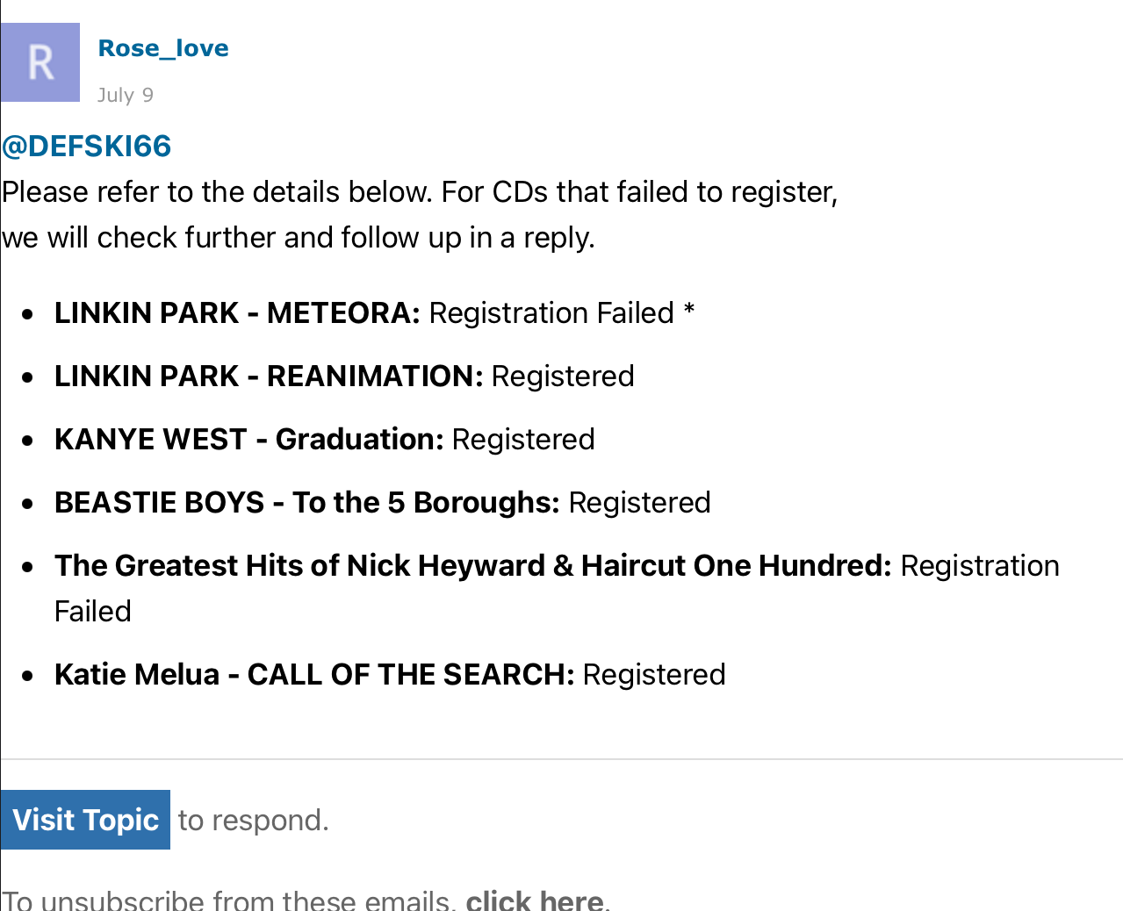Click the 'Registered' status after Graduation
The width and height of the screenshot is (1123, 911).
[x=523, y=439]
